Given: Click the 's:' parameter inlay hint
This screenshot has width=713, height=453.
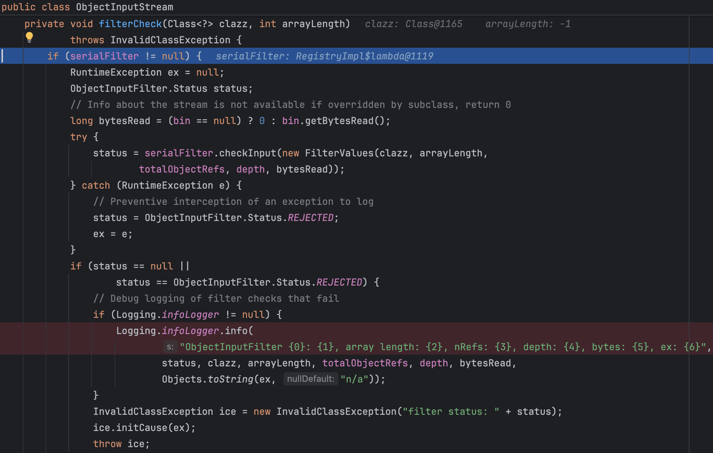Looking at the screenshot, I should (x=170, y=347).
